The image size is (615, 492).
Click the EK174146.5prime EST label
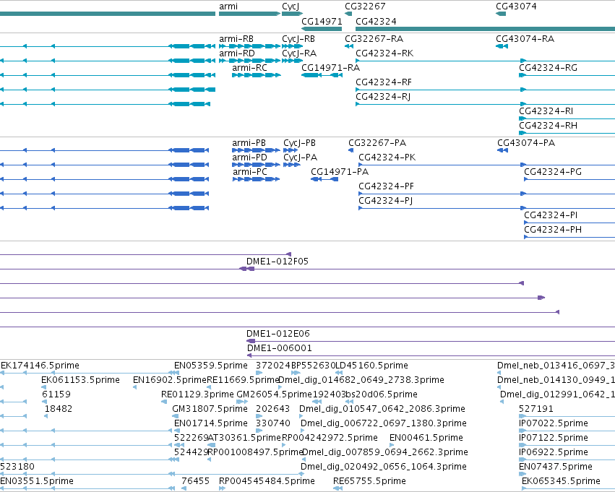click(40, 366)
